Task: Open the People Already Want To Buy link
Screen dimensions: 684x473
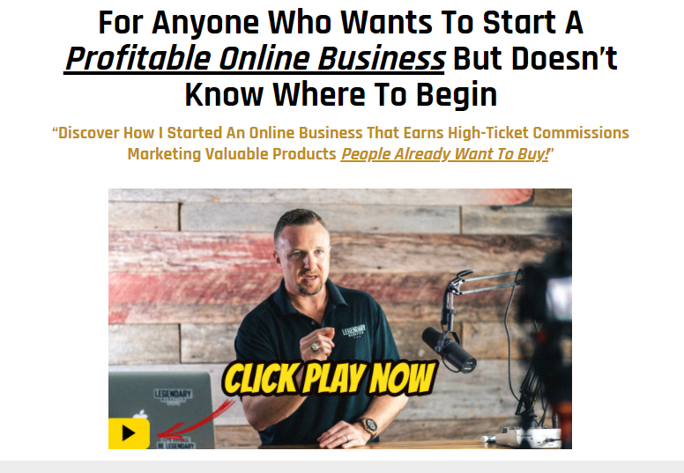Action: click(x=444, y=154)
